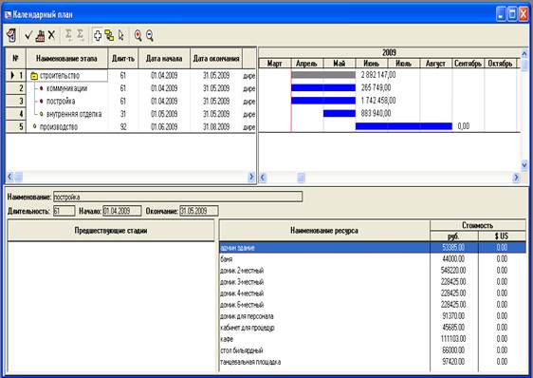Click the Окончание date field
This screenshot has width=533, height=378.
199,211
